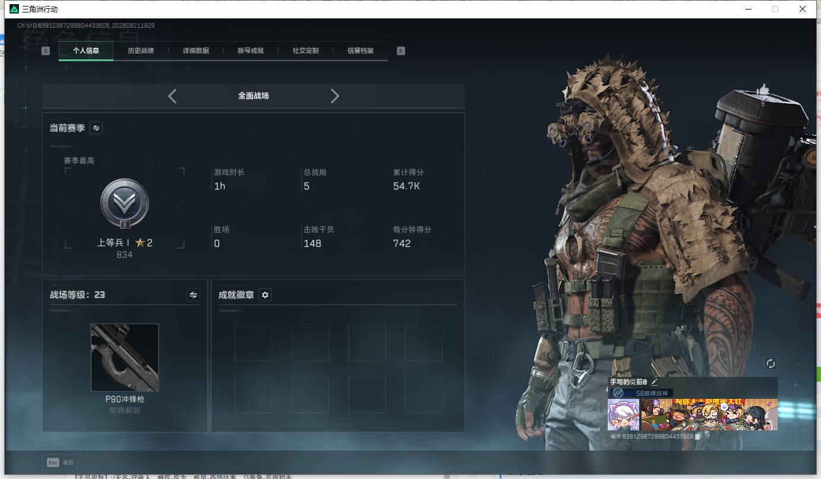Click the 赛季最高 label

(x=79, y=161)
